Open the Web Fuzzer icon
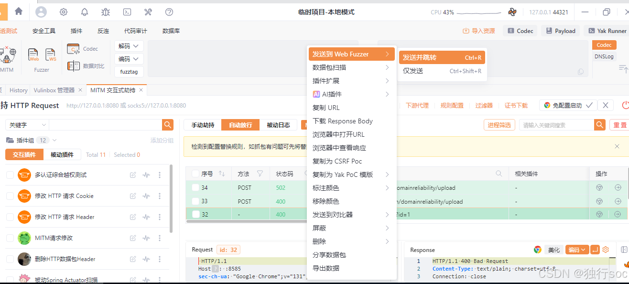629x284 pixels. (33, 55)
